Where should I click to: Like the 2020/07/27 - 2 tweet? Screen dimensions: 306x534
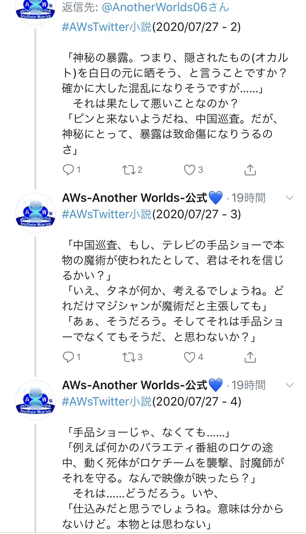point(190,170)
